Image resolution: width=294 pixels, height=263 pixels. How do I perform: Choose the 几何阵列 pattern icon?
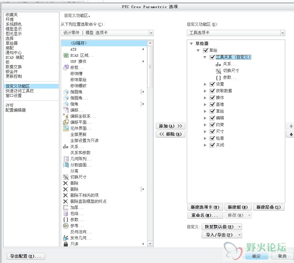tap(66, 159)
